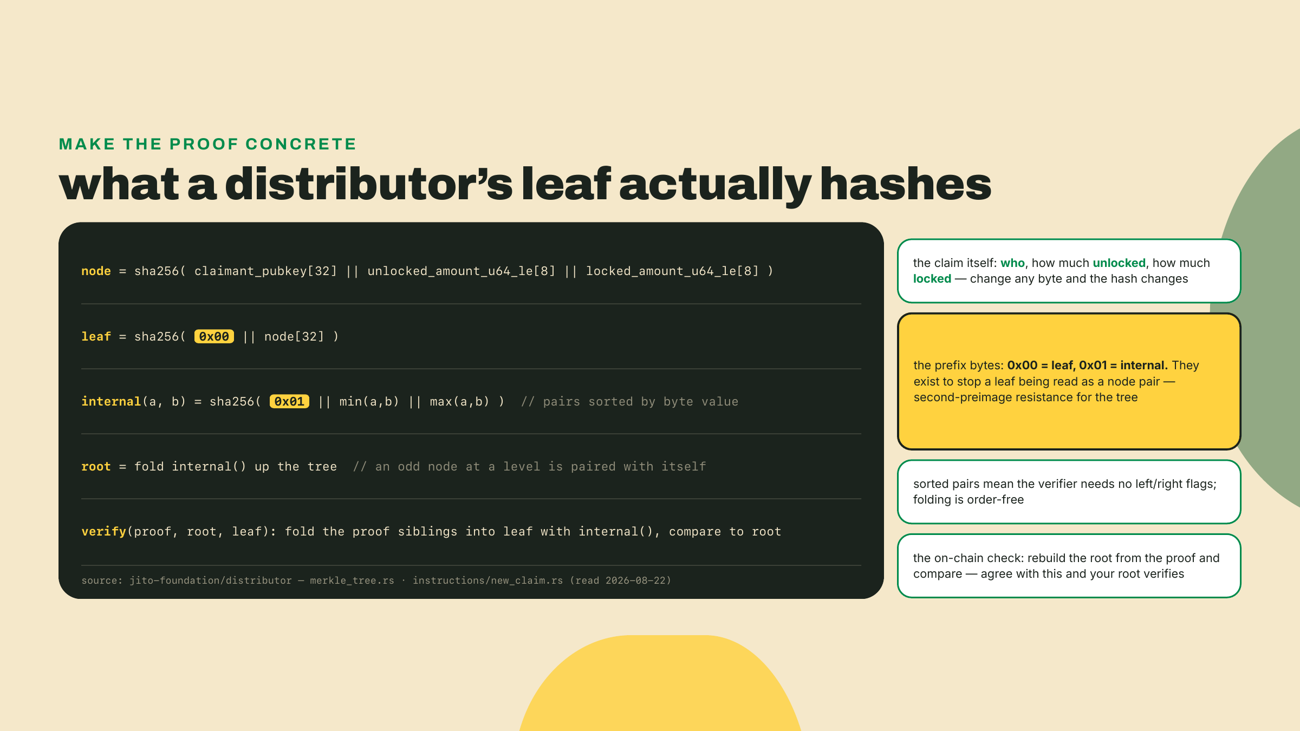Click 'compare to root' in verify line
This screenshot has width=1300, height=731.
(725, 531)
